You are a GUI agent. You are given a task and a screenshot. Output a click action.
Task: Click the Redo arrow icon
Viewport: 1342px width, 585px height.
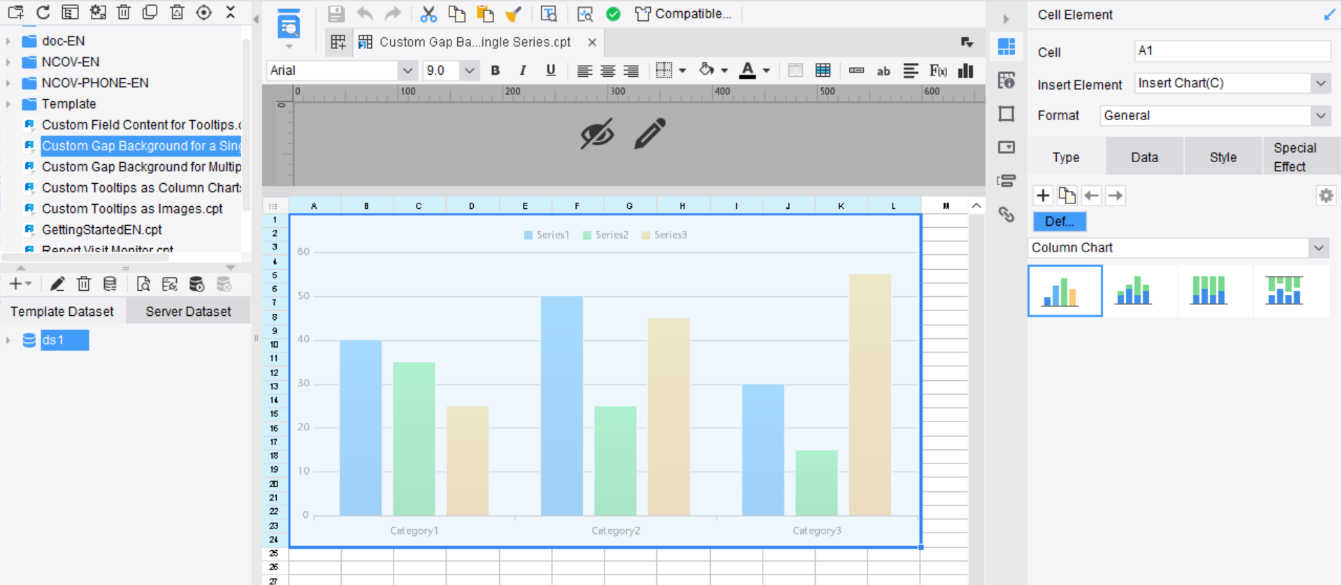[x=393, y=13]
